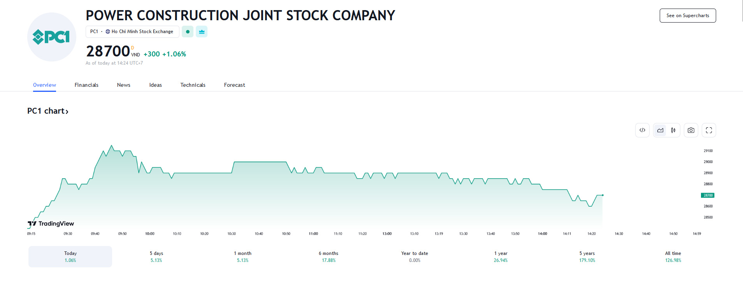Take a chart snapshot with camera icon
743x288 pixels.
691,130
